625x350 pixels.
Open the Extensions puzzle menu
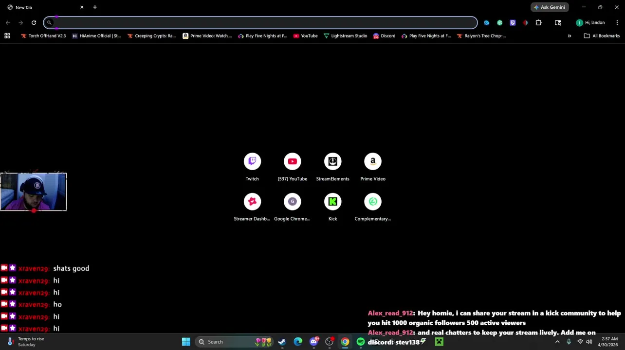click(x=538, y=22)
